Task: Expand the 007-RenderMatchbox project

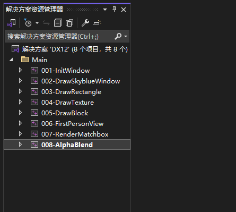Action: pyautogui.click(x=20, y=134)
